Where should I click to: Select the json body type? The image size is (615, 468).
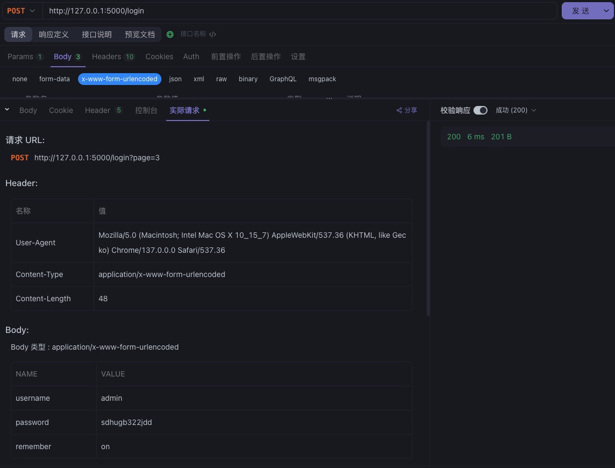coord(175,79)
